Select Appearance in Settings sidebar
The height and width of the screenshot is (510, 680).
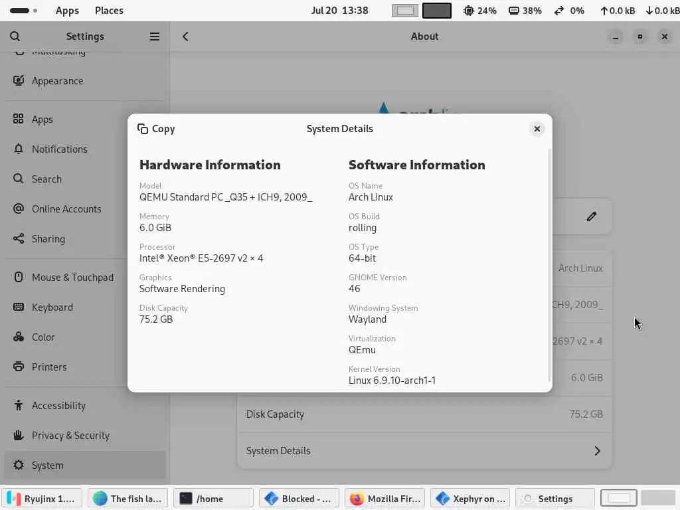click(85, 80)
